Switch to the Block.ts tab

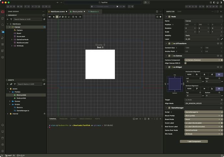click(x=93, y=12)
